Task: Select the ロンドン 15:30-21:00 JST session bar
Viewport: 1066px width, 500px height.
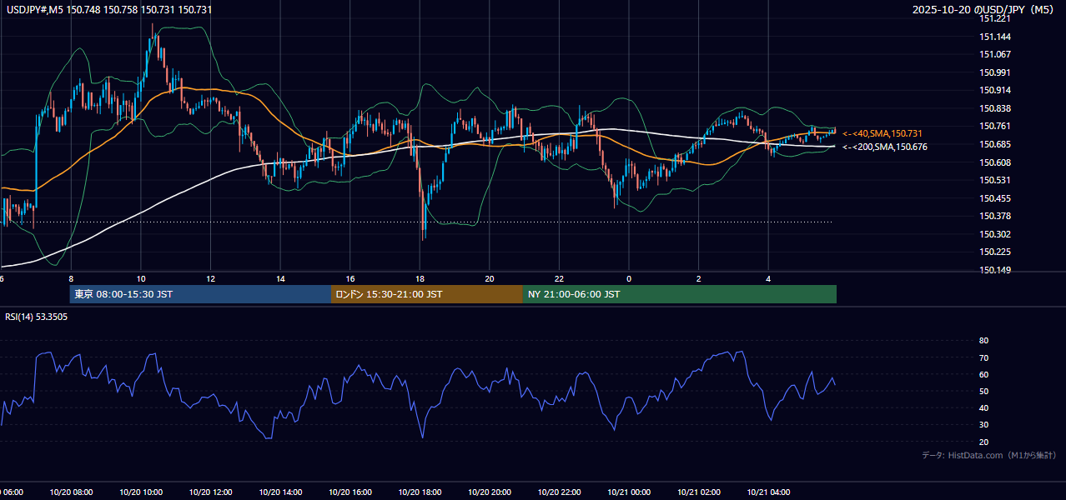Action: tap(427, 294)
